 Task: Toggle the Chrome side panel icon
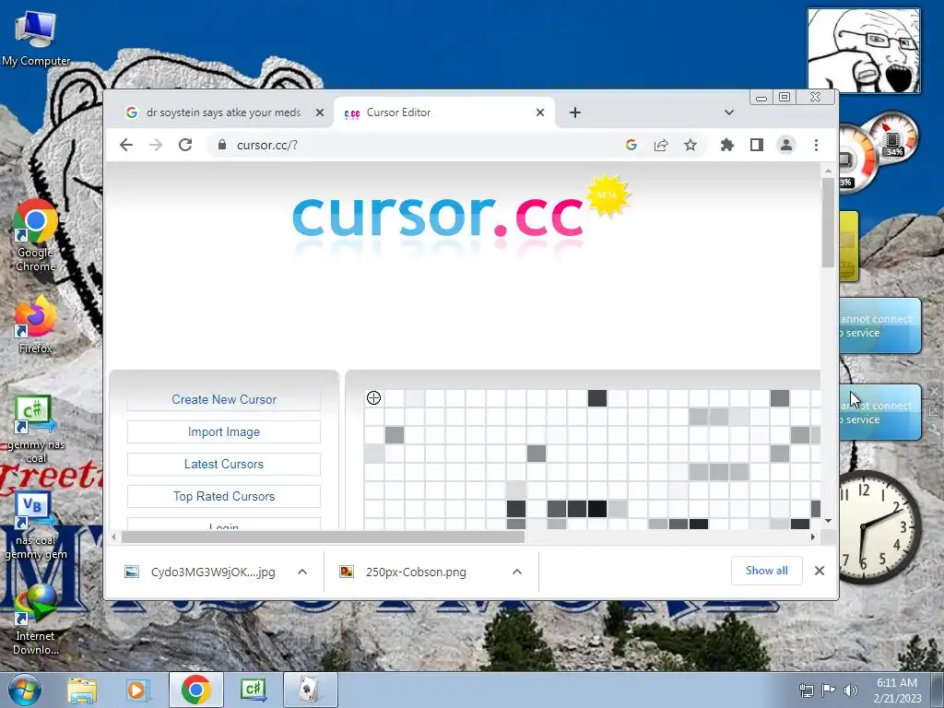pos(757,145)
